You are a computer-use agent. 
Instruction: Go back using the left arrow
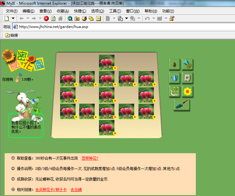coord(22,18)
